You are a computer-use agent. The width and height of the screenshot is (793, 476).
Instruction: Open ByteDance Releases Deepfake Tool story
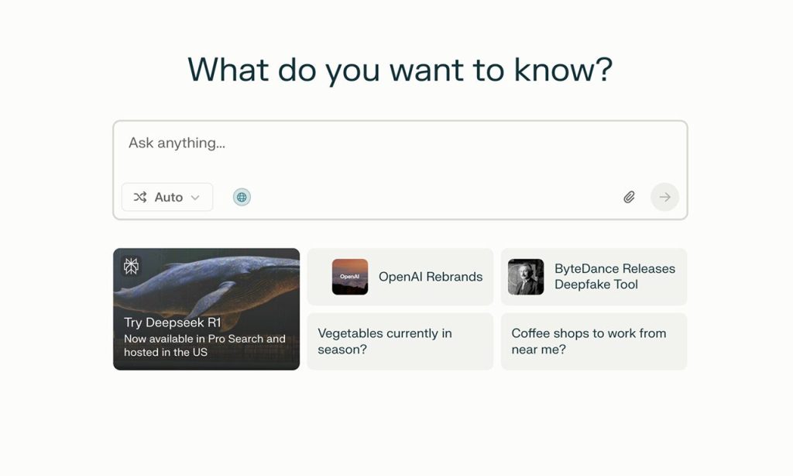point(614,277)
